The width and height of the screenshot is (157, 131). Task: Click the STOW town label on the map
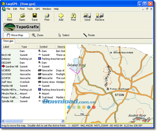point(119,95)
